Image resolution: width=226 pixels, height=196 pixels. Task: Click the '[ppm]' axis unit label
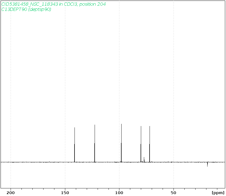click(218, 193)
